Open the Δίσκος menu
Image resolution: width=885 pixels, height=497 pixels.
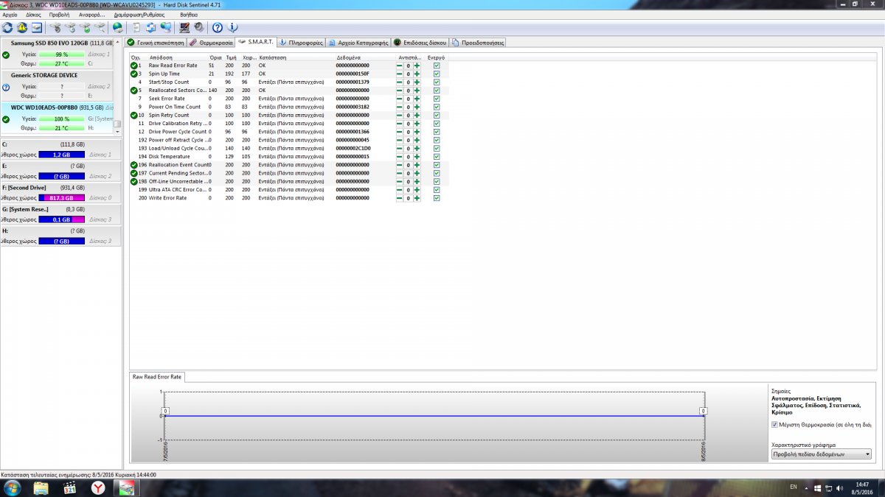click(33, 15)
